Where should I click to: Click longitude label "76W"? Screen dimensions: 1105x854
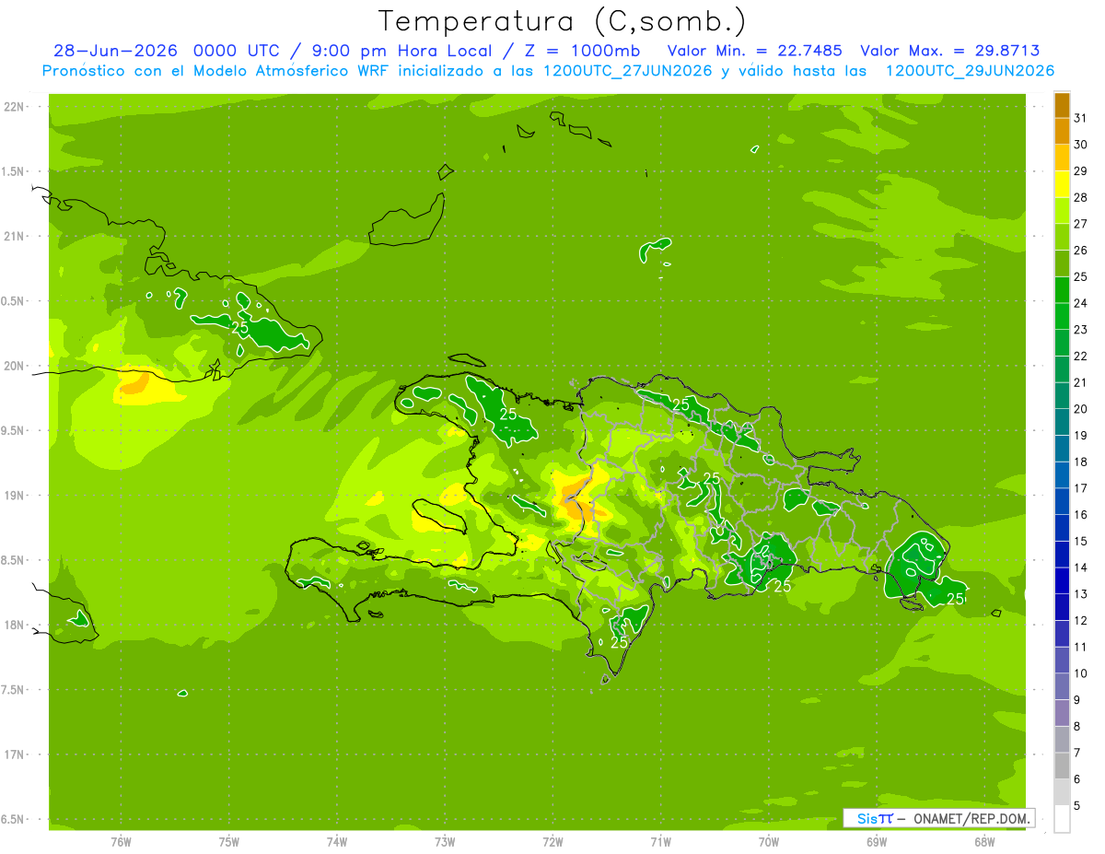point(121,841)
